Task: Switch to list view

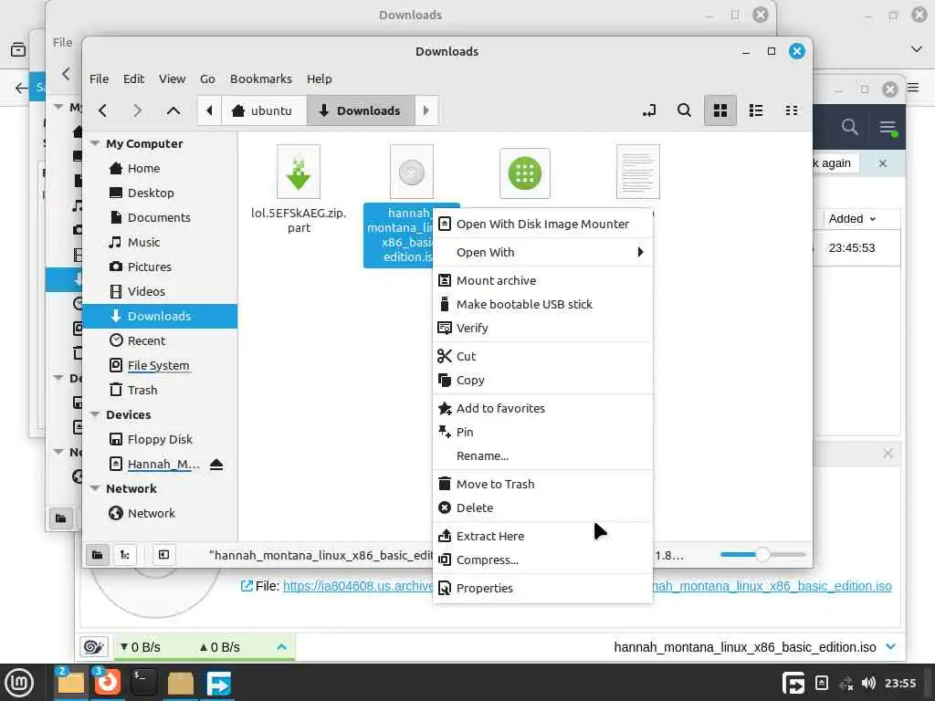Action: click(x=756, y=110)
